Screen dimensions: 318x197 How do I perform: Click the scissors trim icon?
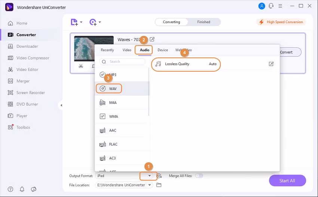tap(81, 66)
